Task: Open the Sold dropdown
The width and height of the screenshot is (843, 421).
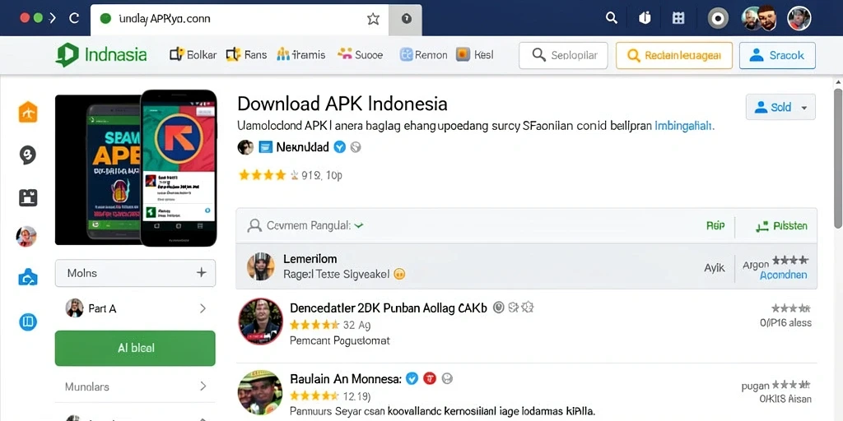Action: point(780,107)
